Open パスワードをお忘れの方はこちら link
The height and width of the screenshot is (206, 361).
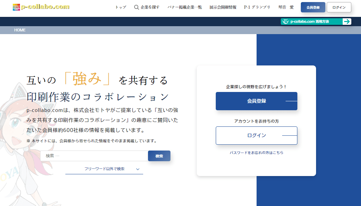[257, 153]
